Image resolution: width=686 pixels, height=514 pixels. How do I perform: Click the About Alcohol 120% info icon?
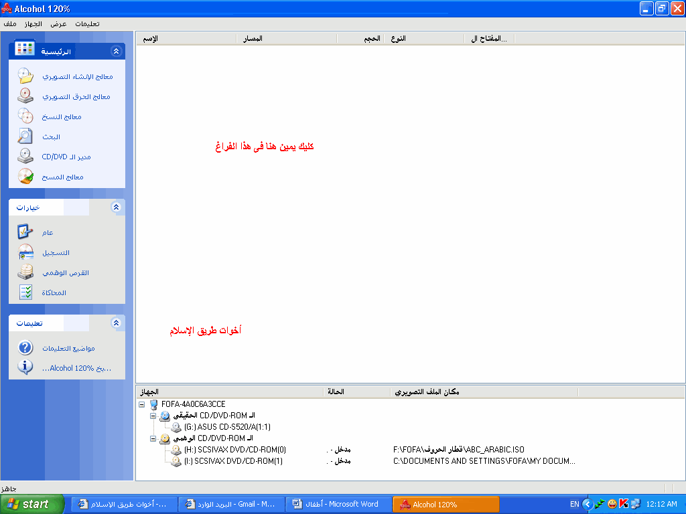pos(25,367)
